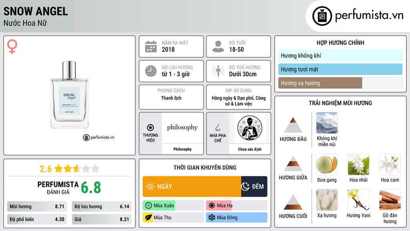Image resolution: width=410 pixels, height=231 pixels.
Task: Click the Độ lưu hương 6.14 score row
Action: point(102,207)
